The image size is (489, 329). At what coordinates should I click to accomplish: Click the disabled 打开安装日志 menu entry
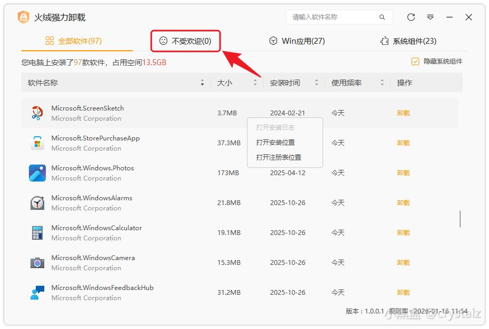[275, 127]
